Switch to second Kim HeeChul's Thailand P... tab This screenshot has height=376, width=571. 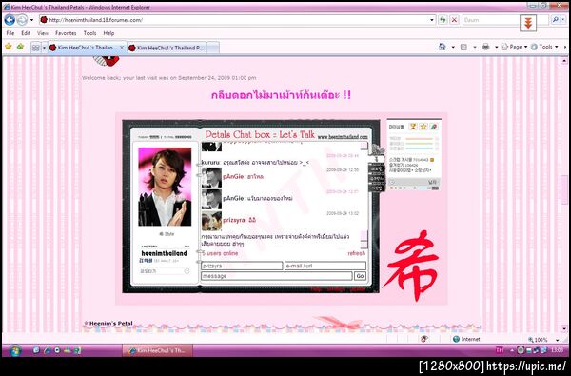(167, 48)
